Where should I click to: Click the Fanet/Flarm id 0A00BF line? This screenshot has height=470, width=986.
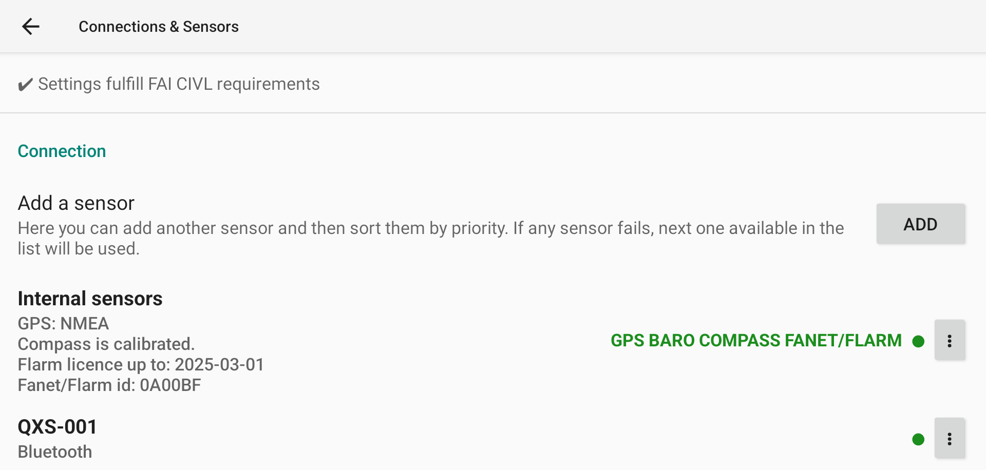(x=109, y=385)
